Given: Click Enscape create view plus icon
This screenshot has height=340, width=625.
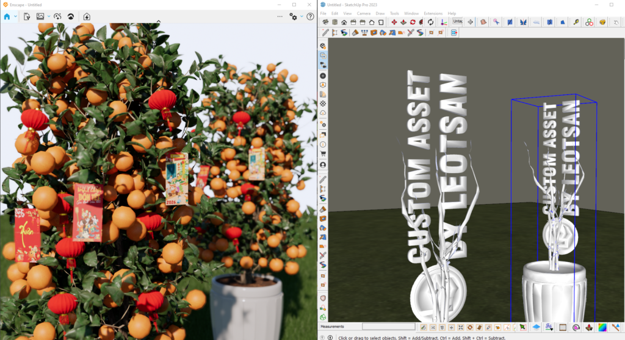Looking at the screenshot, I should point(323,76).
